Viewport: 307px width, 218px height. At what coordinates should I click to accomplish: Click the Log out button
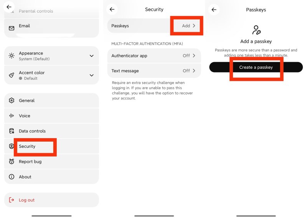click(51, 200)
